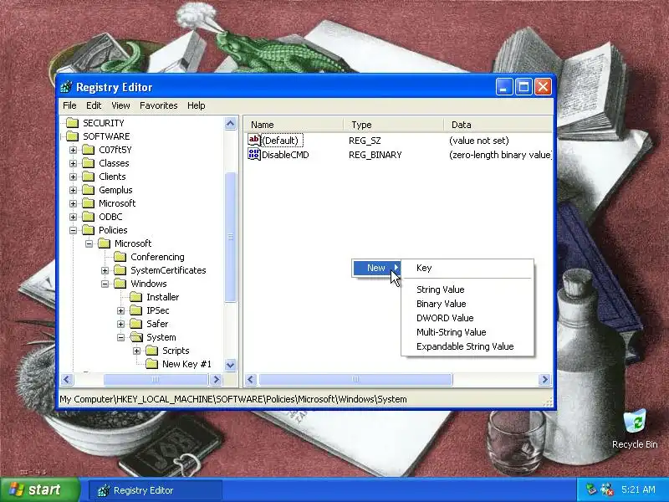Viewport: 669px width, 502px height.
Task: Collapse the Windows key
Action: tap(105, 284)
